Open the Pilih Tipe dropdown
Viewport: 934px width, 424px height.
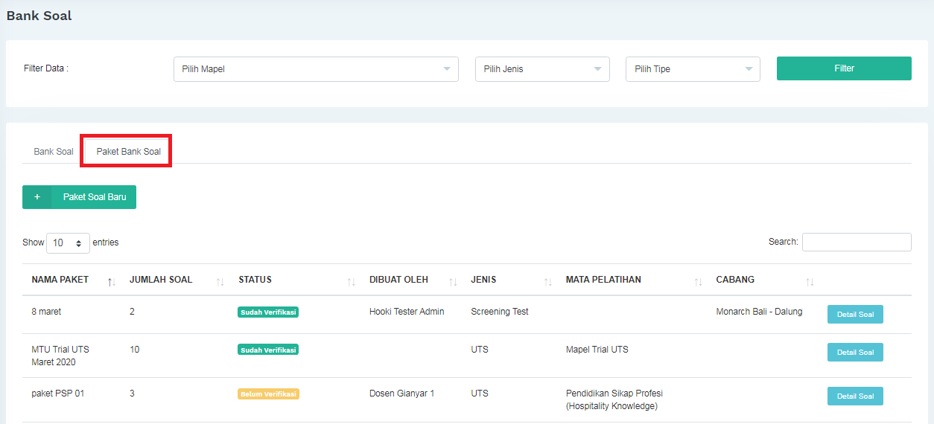point(693,69)
